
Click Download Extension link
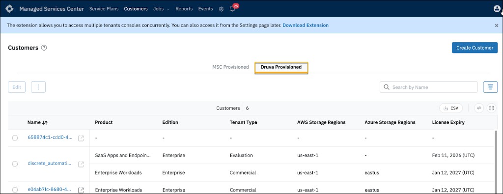click(x=306, y=25)
